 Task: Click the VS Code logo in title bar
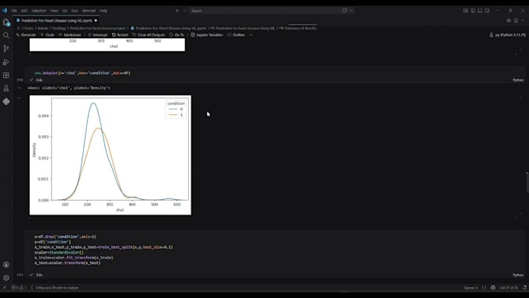[5, 10]
